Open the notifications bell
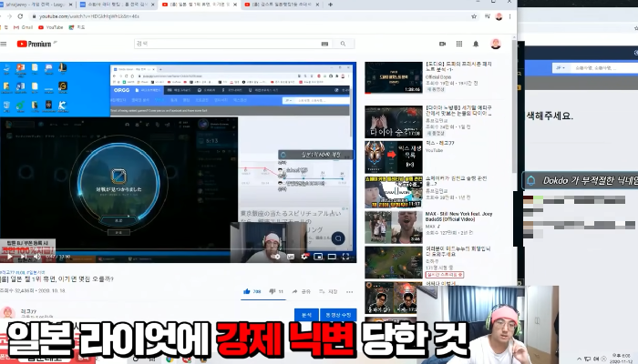Screen dimensions: 638x364 click(475, 43)
